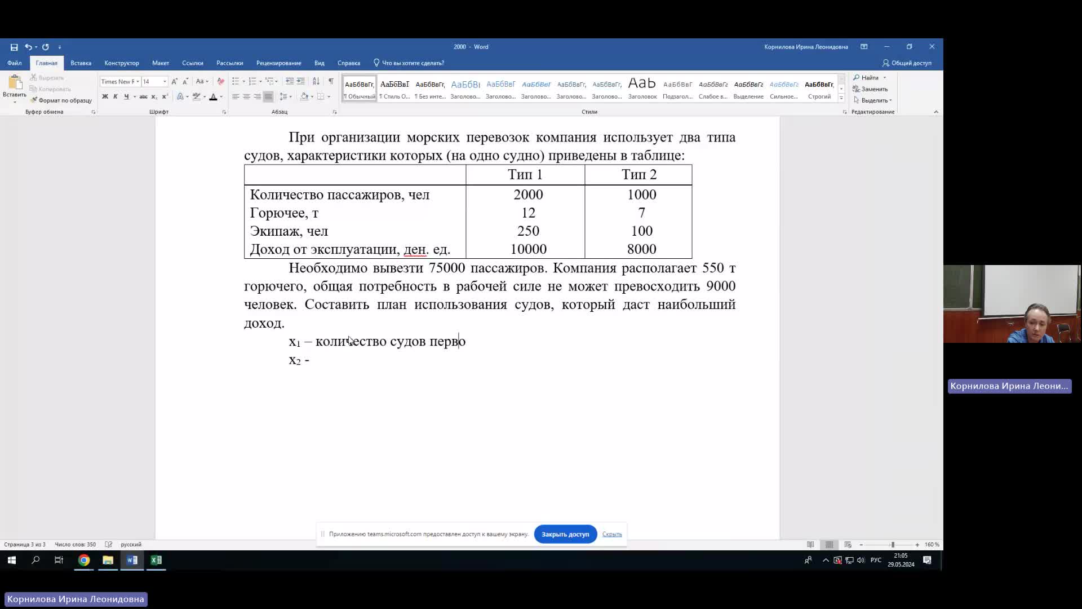Viewport: 1082px width, 609px height.
Task: Toggle Underline (Ч) formatting
Action: coord(126,96)
